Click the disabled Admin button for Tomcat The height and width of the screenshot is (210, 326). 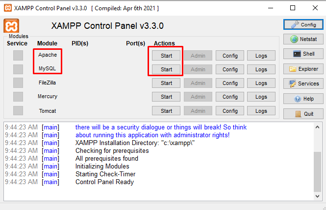[198, 111]
